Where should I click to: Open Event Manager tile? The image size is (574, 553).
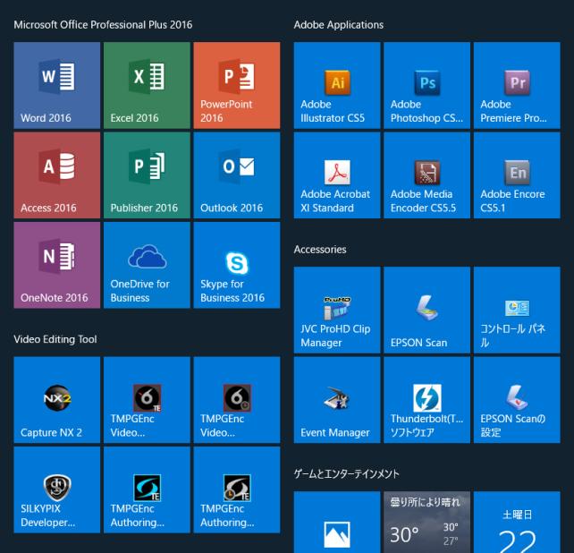(x=337, y=400)
